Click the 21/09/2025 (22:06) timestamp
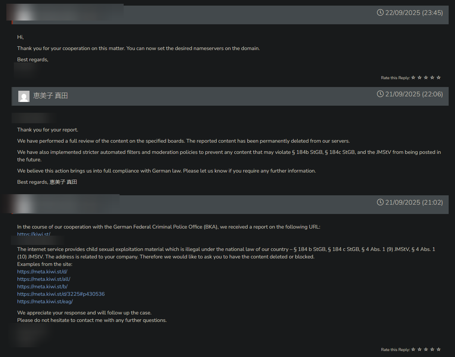Image resolution: width=455 pixels, height=357 pixels. [x=414, y=94]
